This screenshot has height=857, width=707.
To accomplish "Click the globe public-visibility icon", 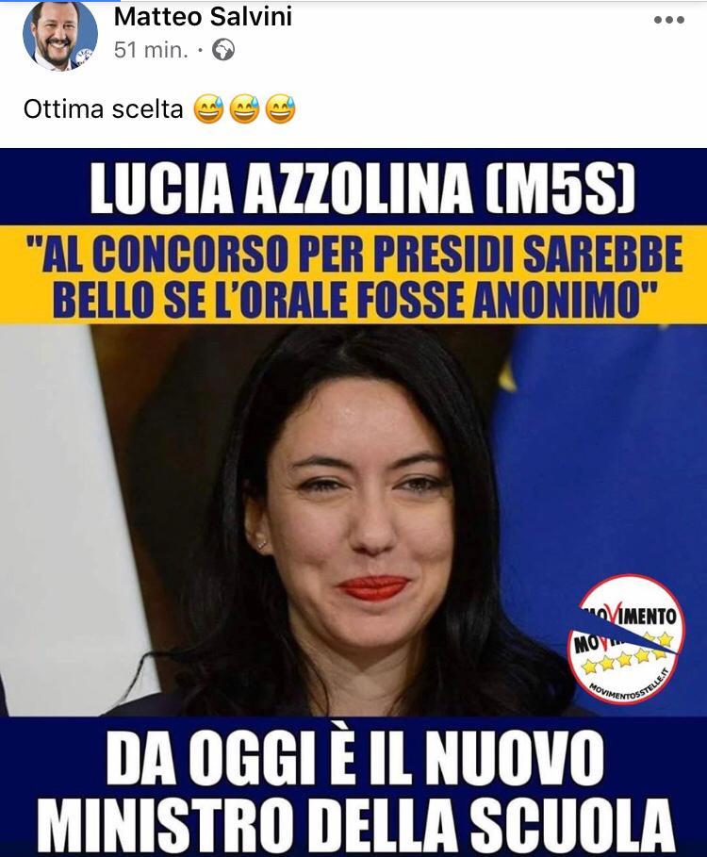I will pos(222,50).
